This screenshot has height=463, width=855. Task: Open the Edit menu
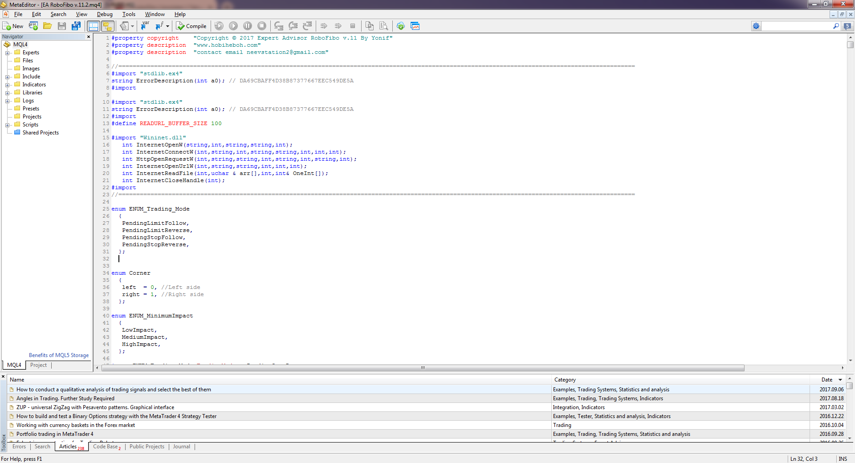tap(37, 14)
